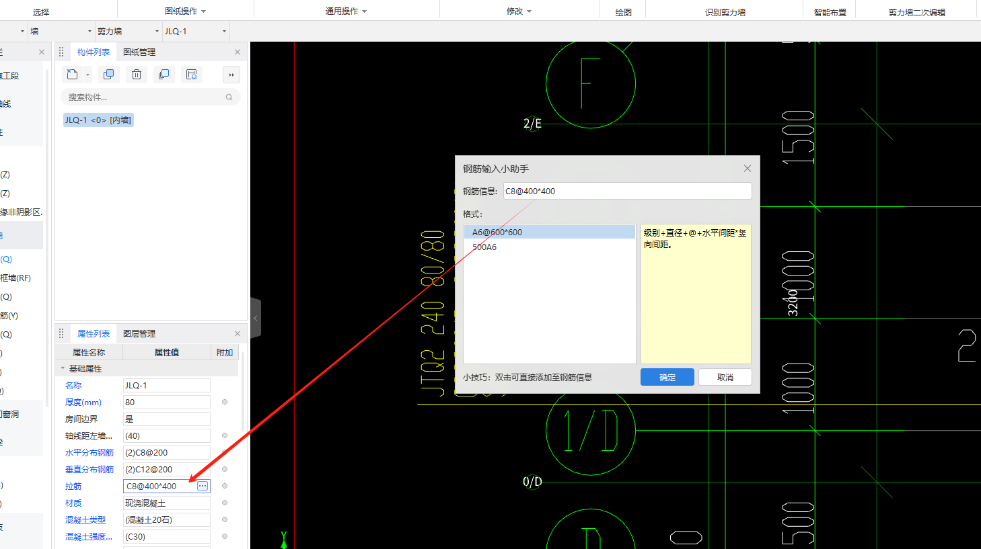Click the left panel collapse handle
Viewport: 981px width, 549px height.
256,318
